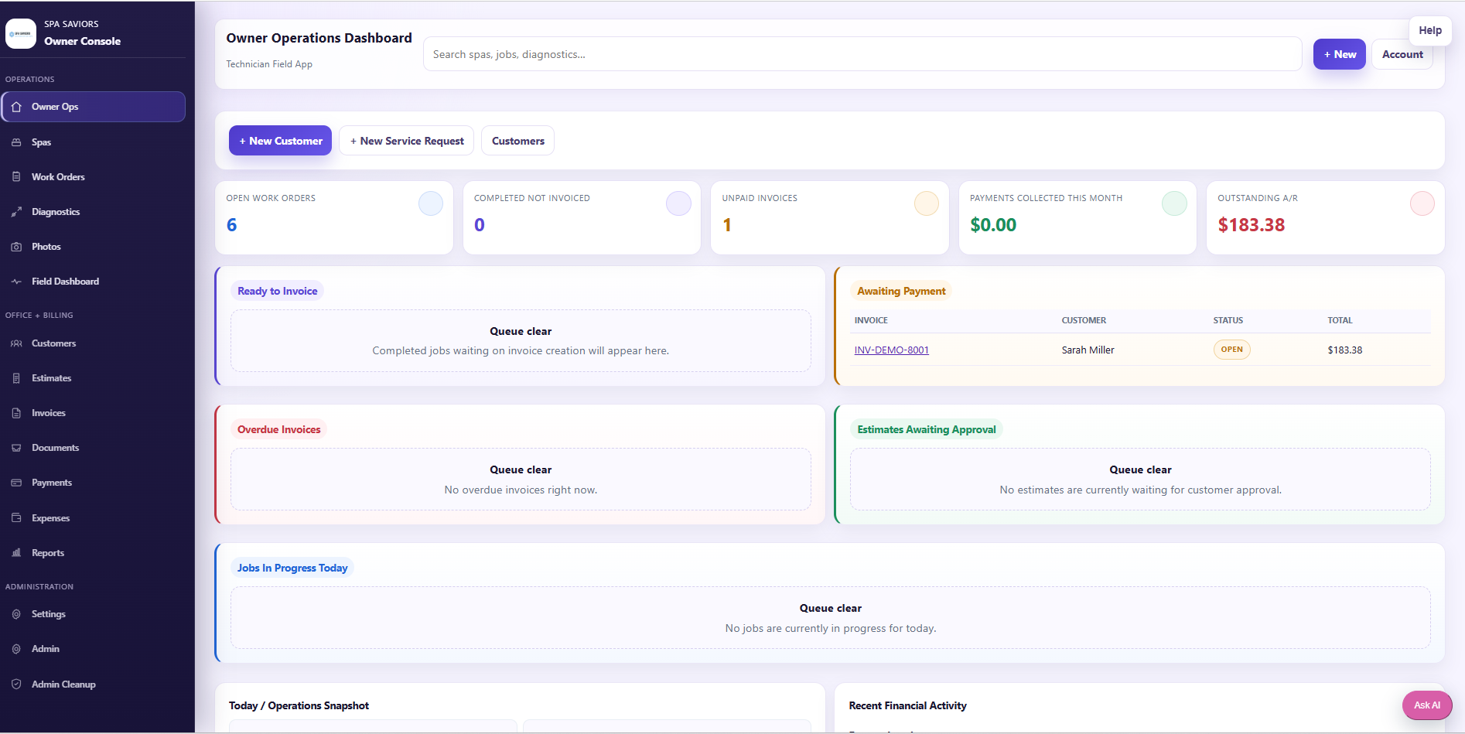Open the Owner Ops menu item

[94, 107]
